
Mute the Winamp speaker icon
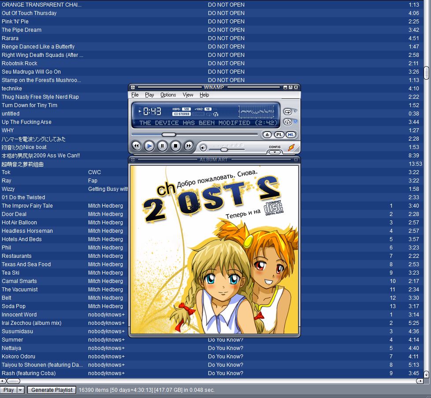pyautogui.click(x=203, y=148)
